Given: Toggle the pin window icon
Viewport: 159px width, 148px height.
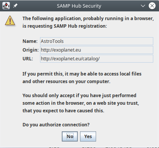Looking at the screenshot, I should click(15, 6).
